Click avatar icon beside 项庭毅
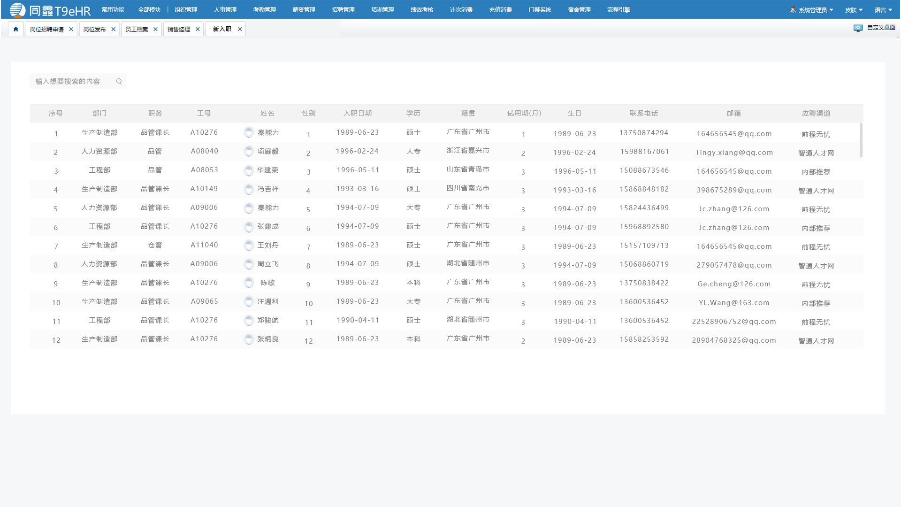 249,151
